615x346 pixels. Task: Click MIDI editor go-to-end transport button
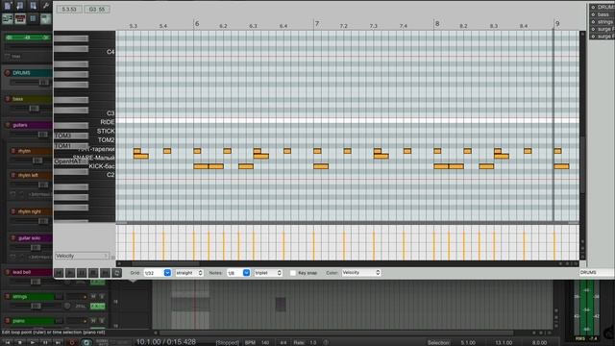pyautogui.click(x=105, y=273)
